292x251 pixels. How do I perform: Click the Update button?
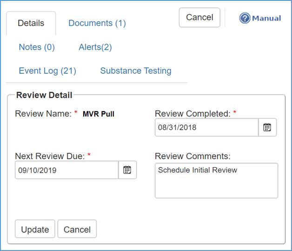tap(35, 230)
